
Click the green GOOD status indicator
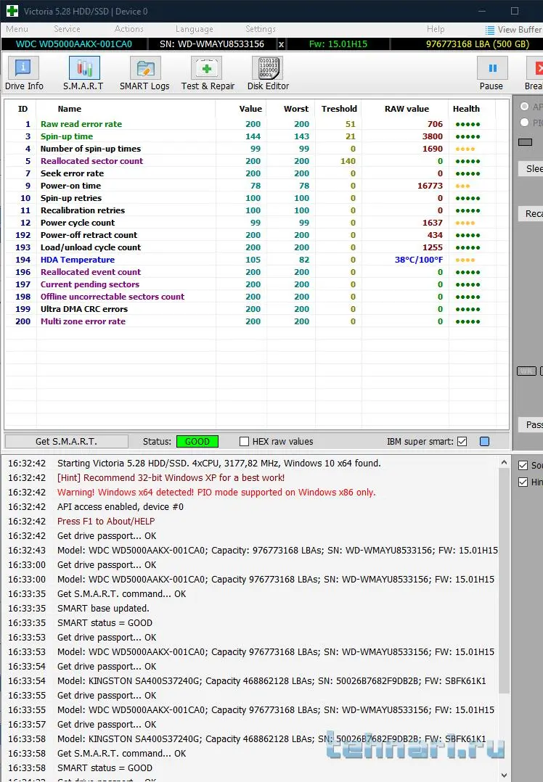click(197, 441)
